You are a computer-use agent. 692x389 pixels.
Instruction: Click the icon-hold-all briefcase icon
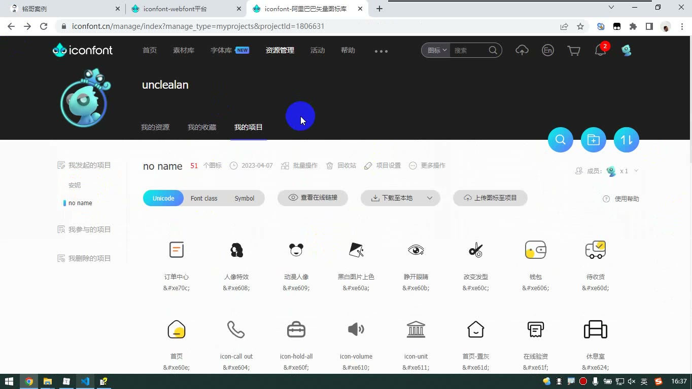coord(296,329)
